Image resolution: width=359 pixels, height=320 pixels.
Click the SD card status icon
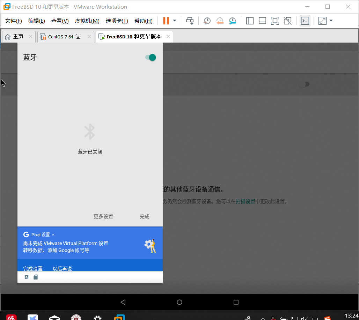(36, 277)
